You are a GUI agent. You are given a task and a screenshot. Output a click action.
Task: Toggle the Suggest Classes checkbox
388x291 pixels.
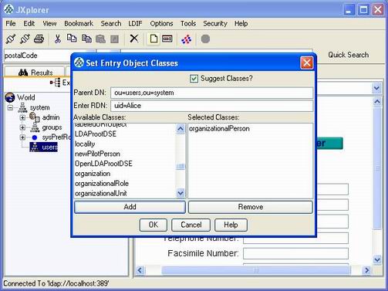click(194, 79)
